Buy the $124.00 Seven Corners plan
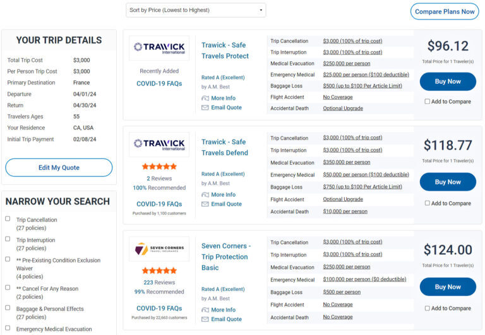 point(448,287)
